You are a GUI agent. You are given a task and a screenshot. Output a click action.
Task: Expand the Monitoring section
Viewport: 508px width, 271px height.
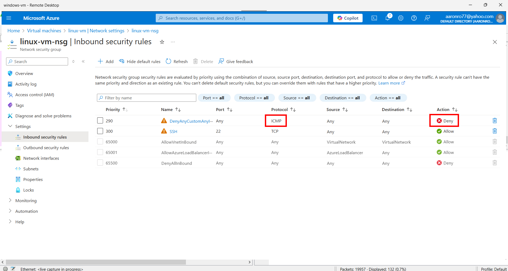(x=26, y=201)
